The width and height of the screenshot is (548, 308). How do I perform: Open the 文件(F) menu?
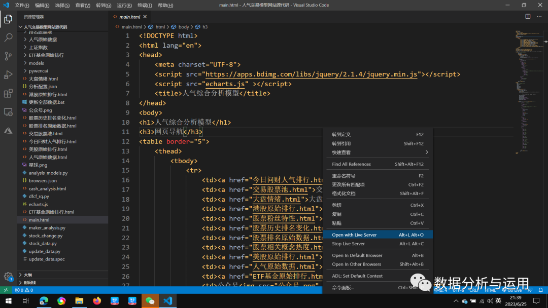pos(22,5)
